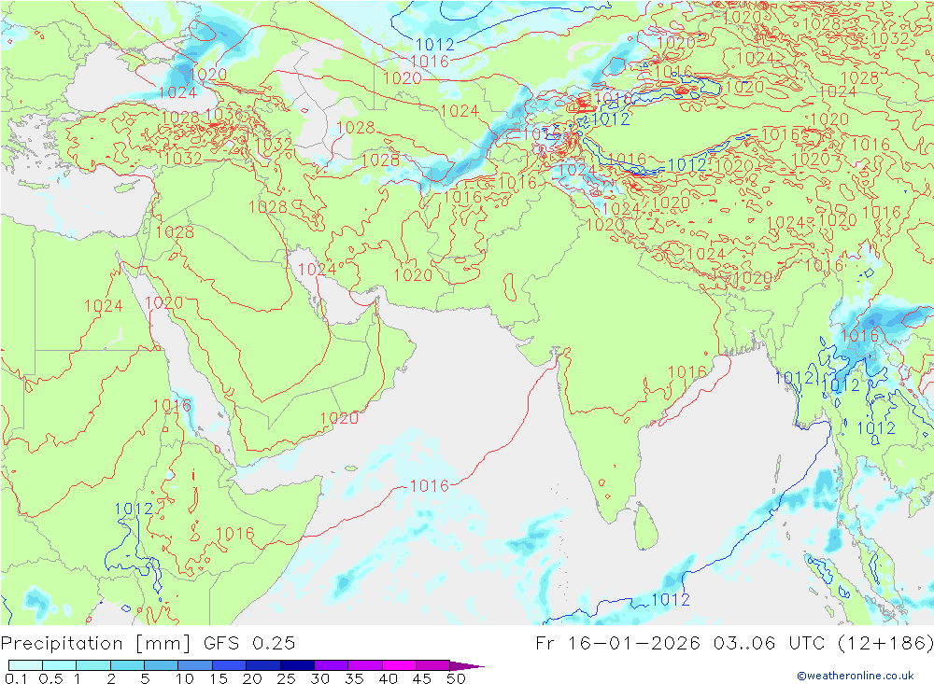Image resolution: width=934 pixels, height=684 pixels.
Task: Pick the 1–2 mm legend swatch
Action: 92,665
